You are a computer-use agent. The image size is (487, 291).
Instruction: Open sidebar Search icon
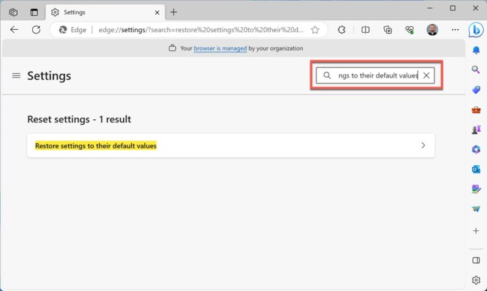(476, 69)
